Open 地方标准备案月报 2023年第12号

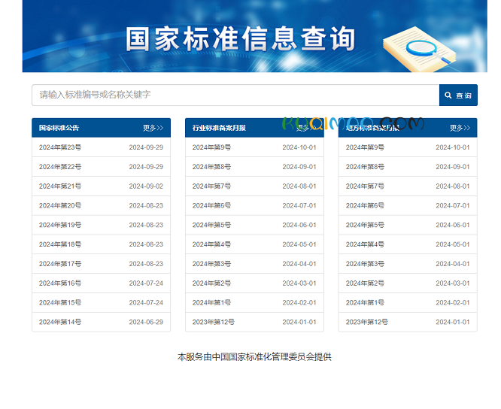click(367, 322)
